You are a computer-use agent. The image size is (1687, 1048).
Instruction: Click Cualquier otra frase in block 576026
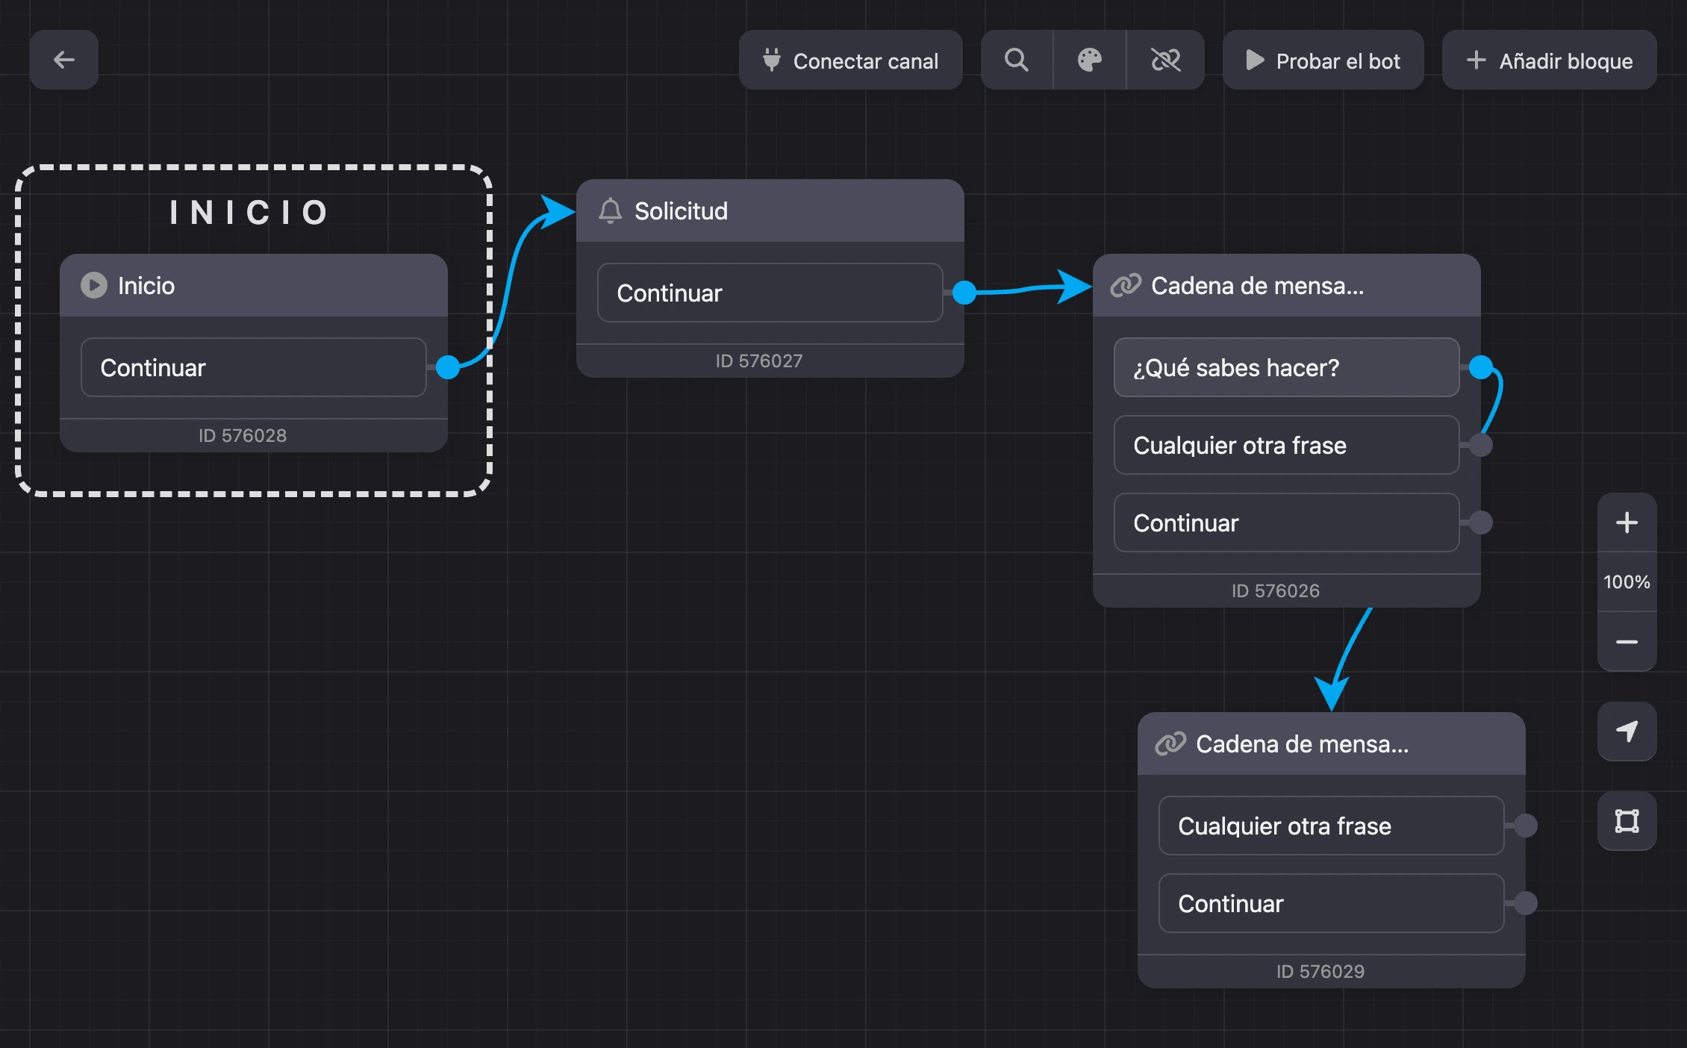pos(1287,445)
